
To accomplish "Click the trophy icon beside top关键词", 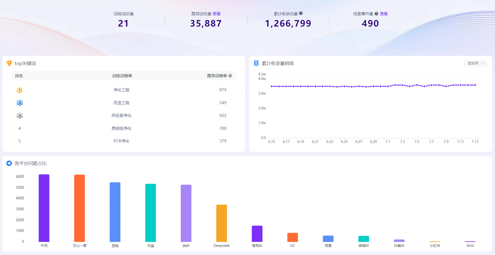I will pos(9,63).
